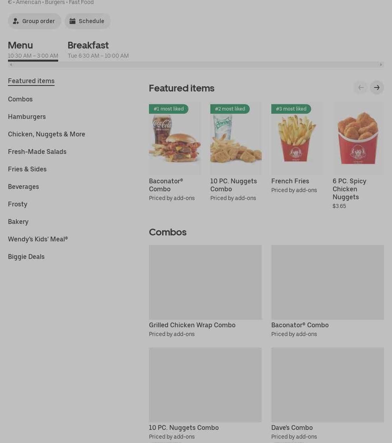Viewport: 392px width, 443px height.
Task: Click right arrow of horizontal scrollbar
Action: (x=381, y=65)
